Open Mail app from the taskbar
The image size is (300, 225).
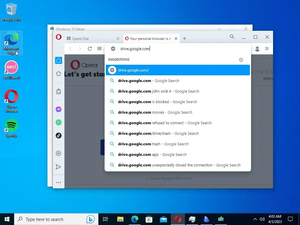click(163, 219)
